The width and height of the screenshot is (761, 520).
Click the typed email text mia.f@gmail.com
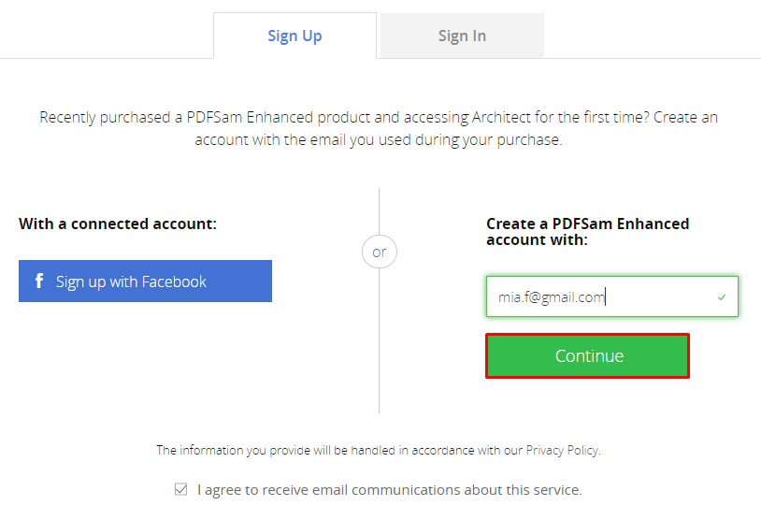pos(552,296)
